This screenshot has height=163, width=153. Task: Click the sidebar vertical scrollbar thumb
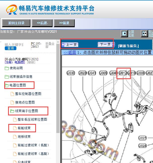point(58,88)
